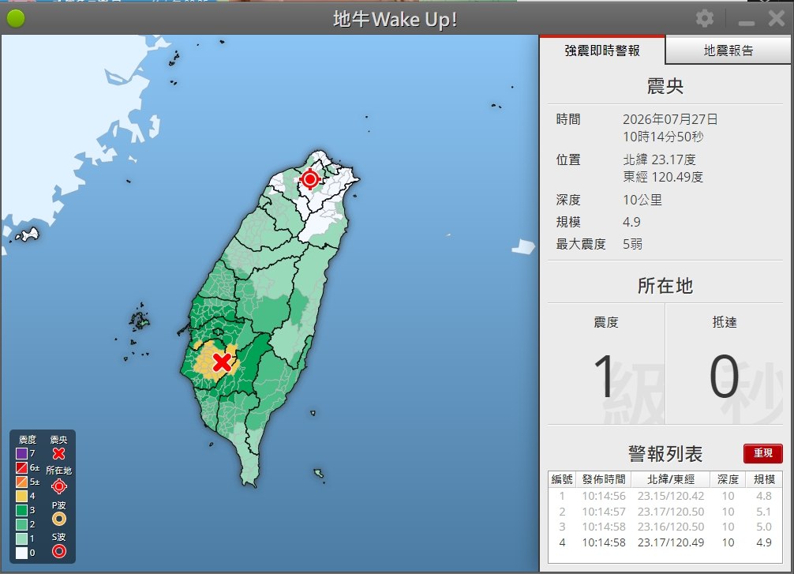Click the red 重現 replay button
The height and width of the screenshot is (574, 794).
coord(762,453)
